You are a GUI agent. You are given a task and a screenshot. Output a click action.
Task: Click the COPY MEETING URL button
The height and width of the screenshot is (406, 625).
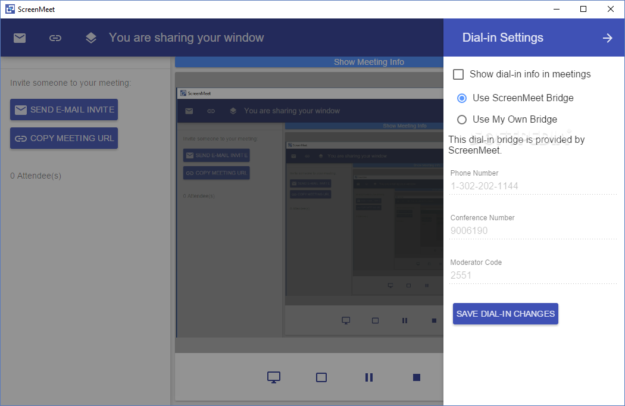click(64, 138)
